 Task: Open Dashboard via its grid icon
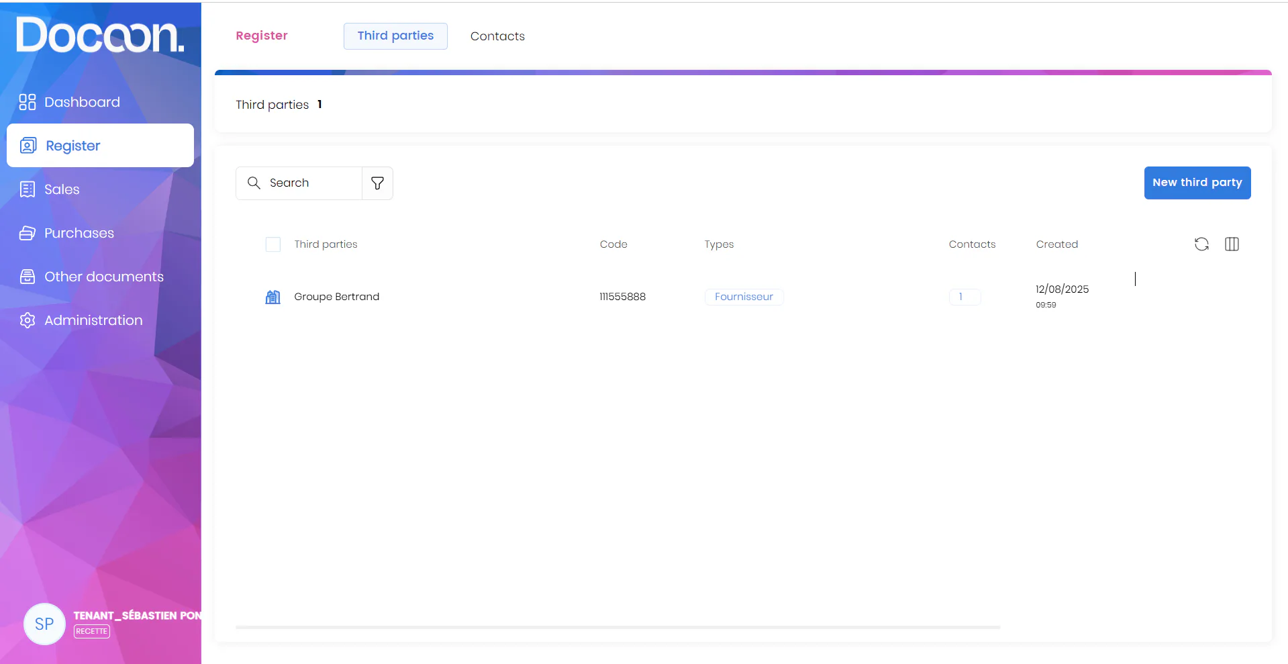28,102
